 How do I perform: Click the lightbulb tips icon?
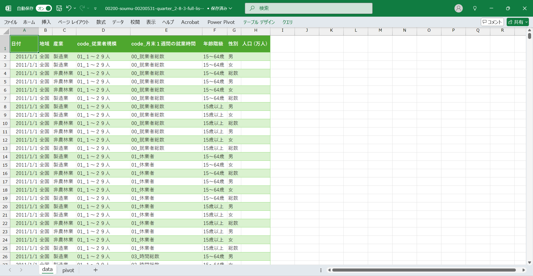(x=475, y=8)
